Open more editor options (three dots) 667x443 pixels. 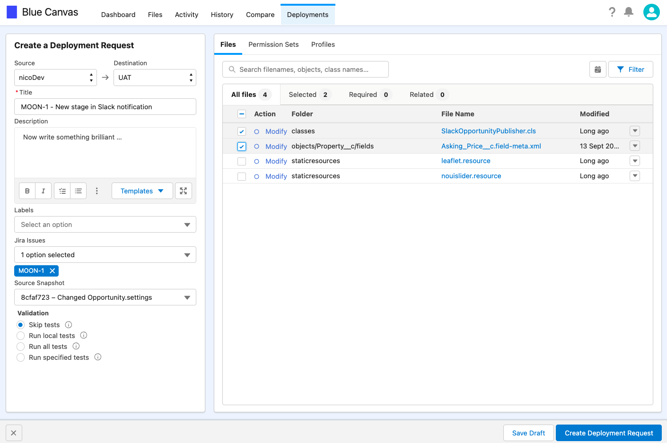[97, 191]
